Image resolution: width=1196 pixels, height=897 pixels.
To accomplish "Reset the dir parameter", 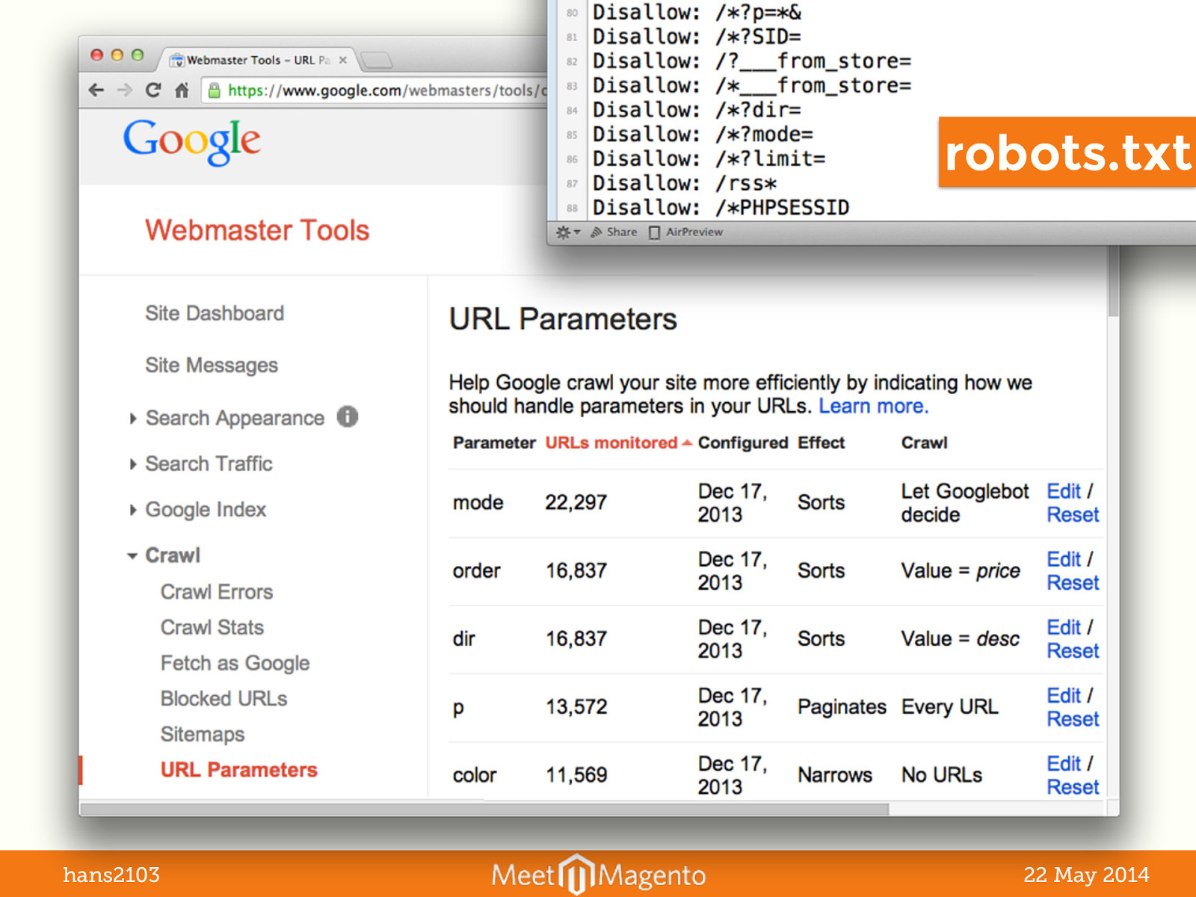I will click(1073, 651).
